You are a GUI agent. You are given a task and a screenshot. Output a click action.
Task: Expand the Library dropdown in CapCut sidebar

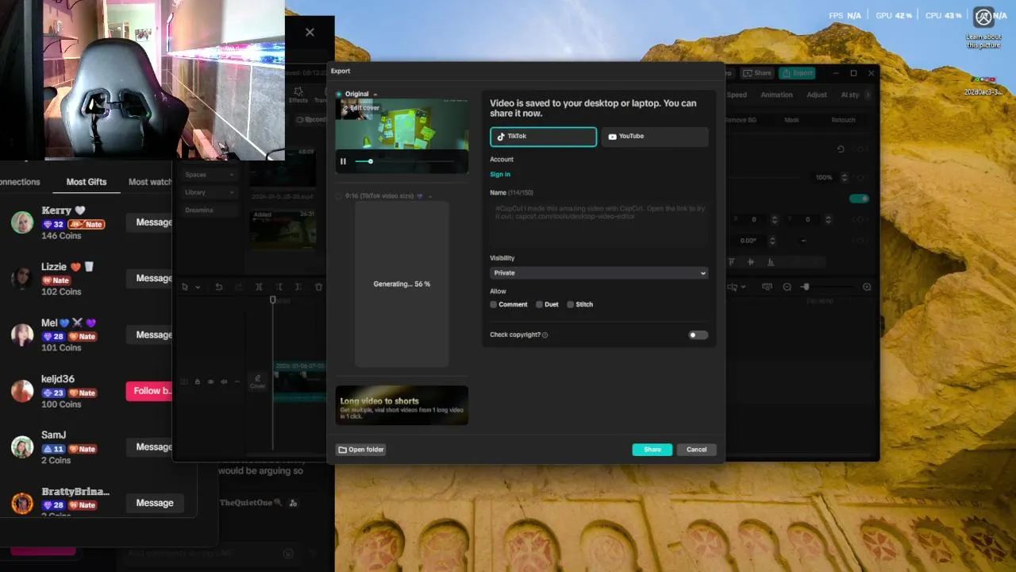[209, 192]
